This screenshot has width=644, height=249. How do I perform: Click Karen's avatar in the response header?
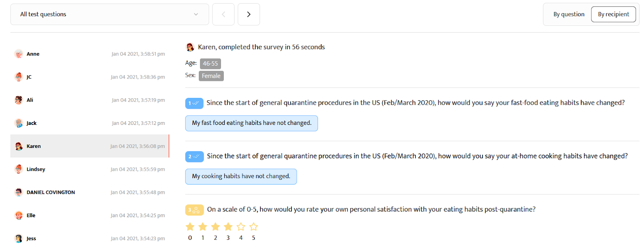point(190,47)
